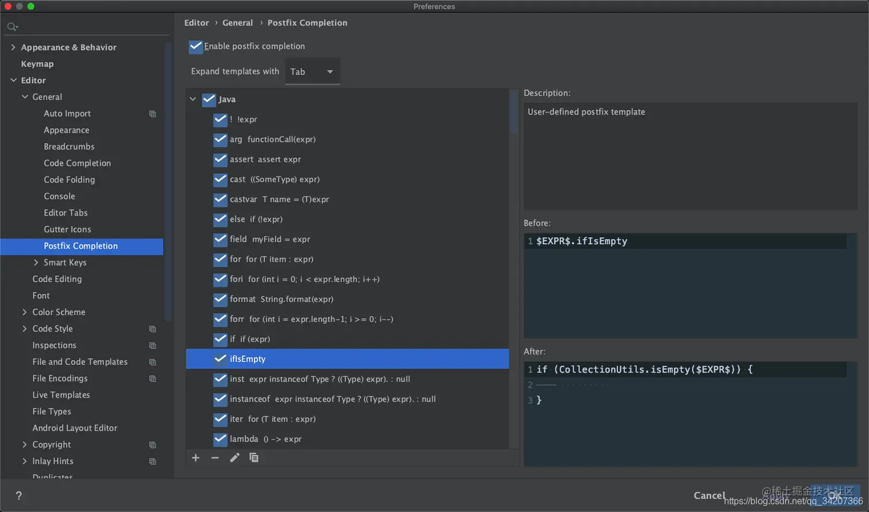The width and height of the screenshot is (869, 512).
Task: Open Android Layout Editor settings
Action: [75, 428]
